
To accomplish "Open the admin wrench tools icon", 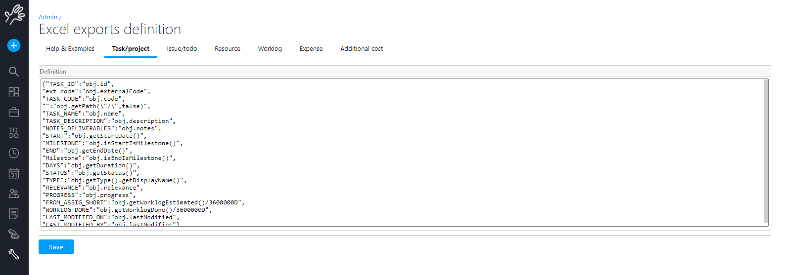I will click(14, 254).
